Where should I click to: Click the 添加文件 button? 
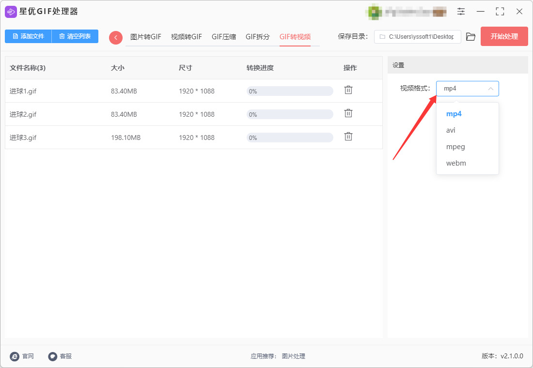pyautogui.click(x=28, y=36)
